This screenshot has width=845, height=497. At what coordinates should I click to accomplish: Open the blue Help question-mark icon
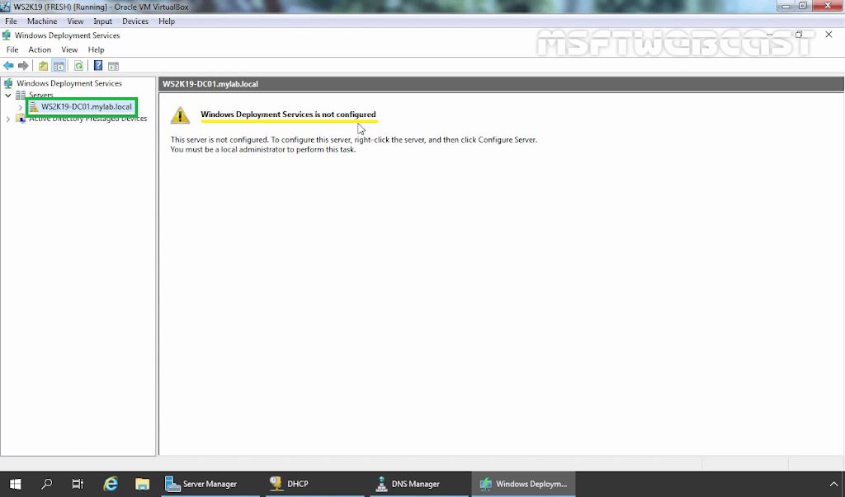(98, 66)
